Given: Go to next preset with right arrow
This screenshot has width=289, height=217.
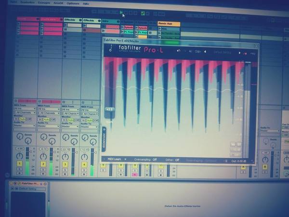Looking at the screenshot, I should (239, 53).
